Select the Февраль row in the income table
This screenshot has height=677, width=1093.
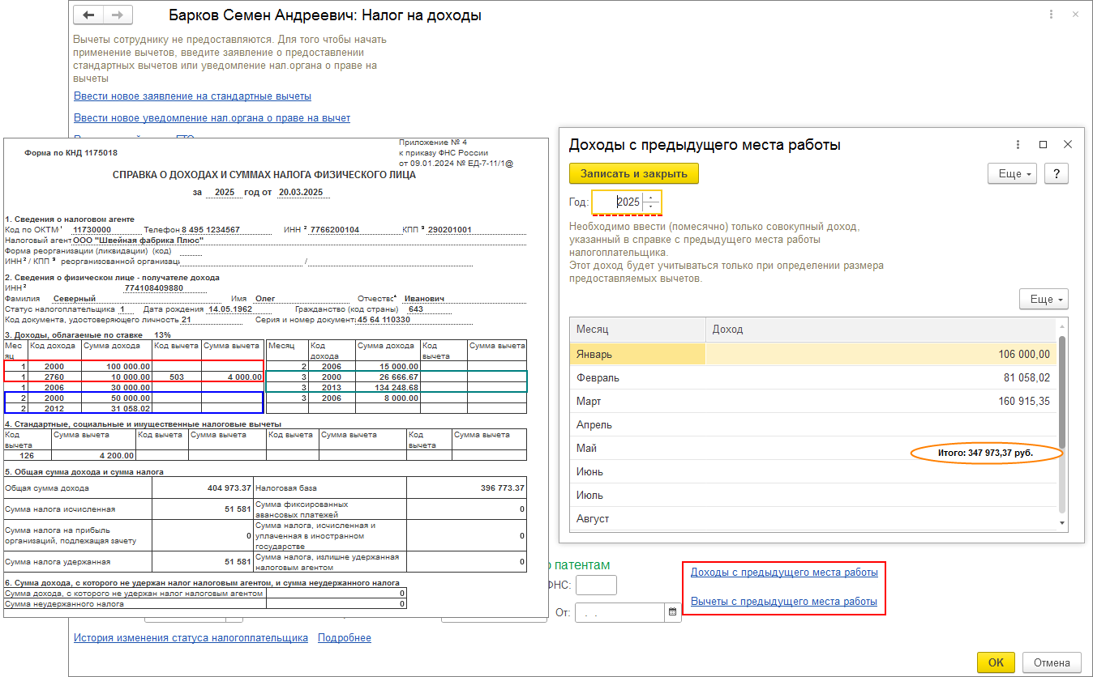point(811,377)
